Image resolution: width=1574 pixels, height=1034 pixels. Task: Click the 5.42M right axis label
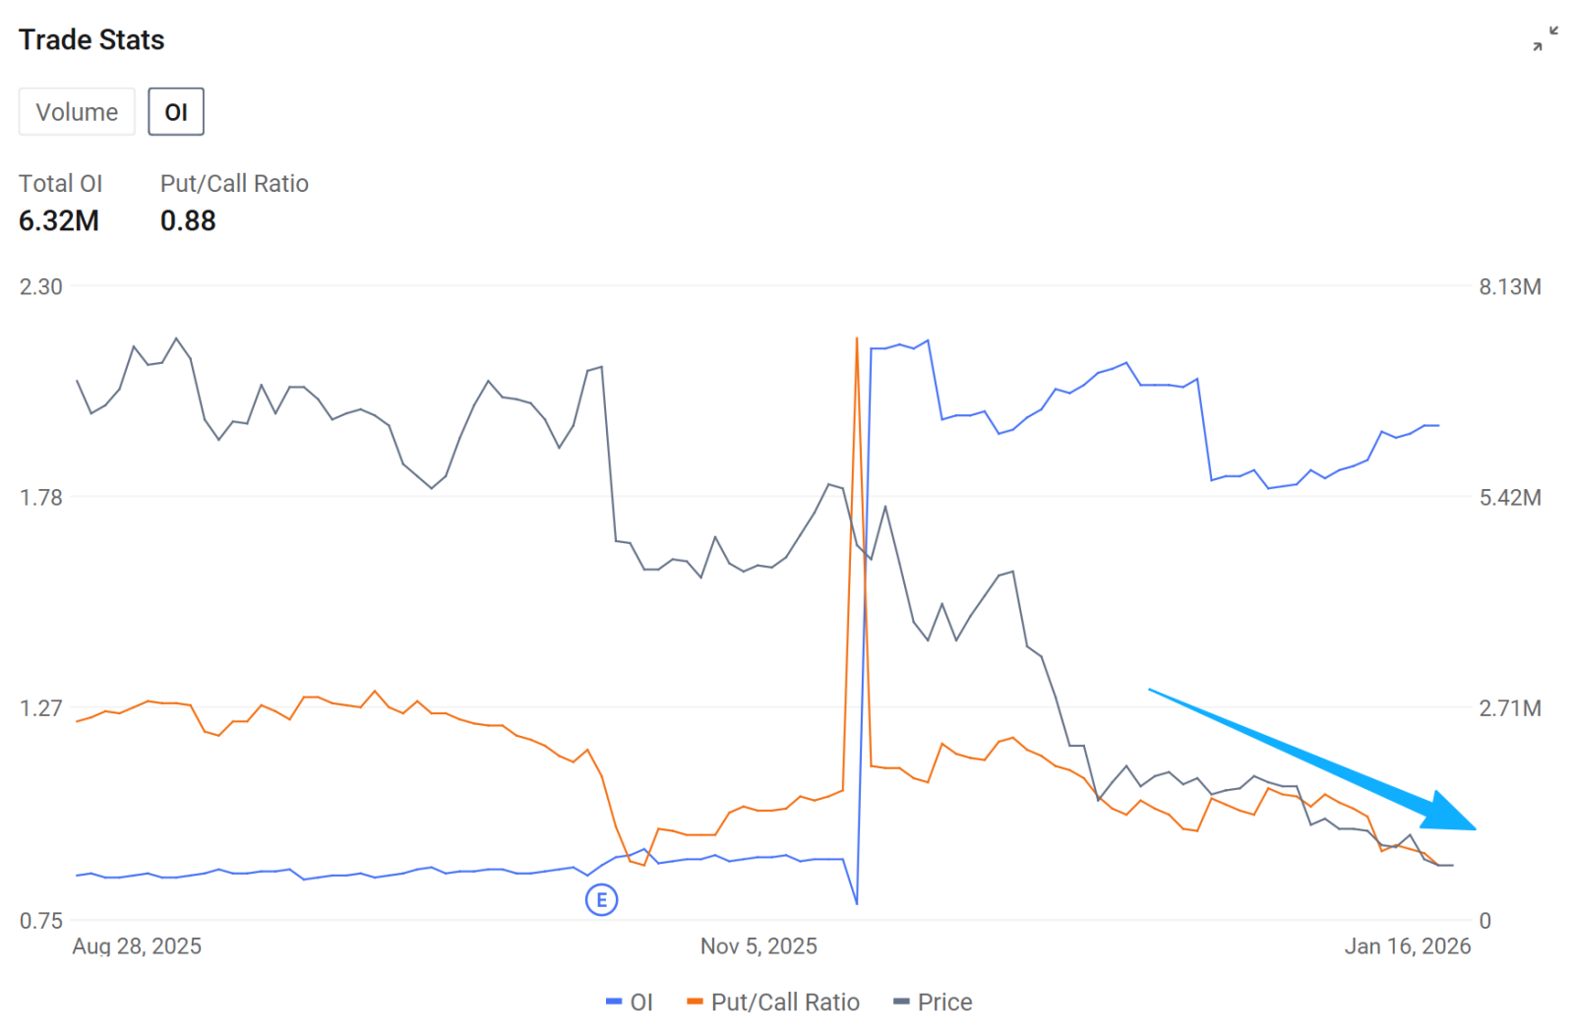1509,498
